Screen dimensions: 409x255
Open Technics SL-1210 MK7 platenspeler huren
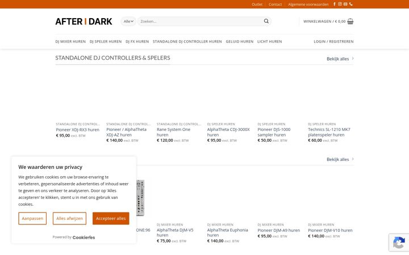tap(329, 132)
